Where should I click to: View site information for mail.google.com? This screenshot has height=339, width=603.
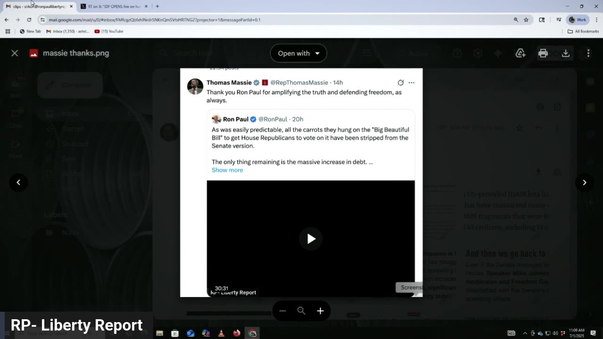[42, 20]
